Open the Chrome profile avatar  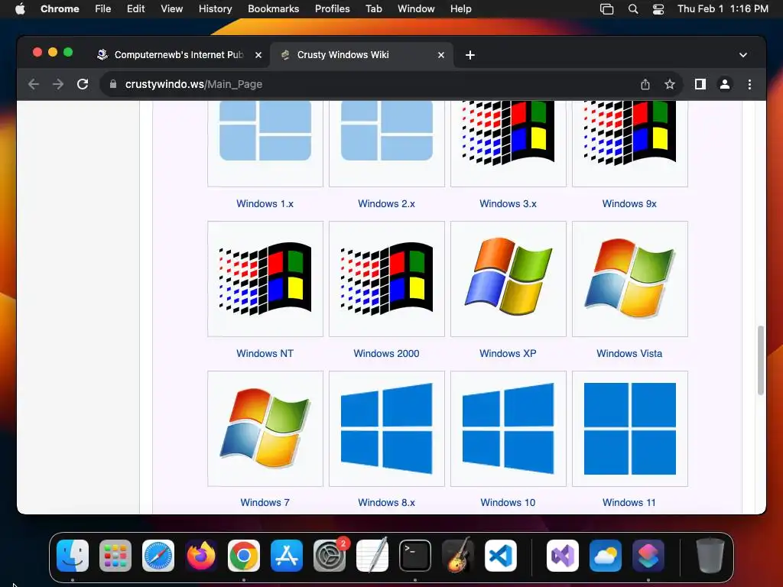pos(725,84)
